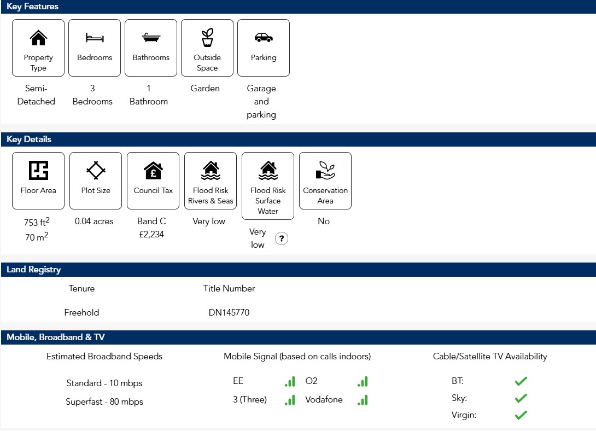Click the Property Type house icon
Viewport: 596px width, 431px height.
pyautogui.click(x=38, y=38)
